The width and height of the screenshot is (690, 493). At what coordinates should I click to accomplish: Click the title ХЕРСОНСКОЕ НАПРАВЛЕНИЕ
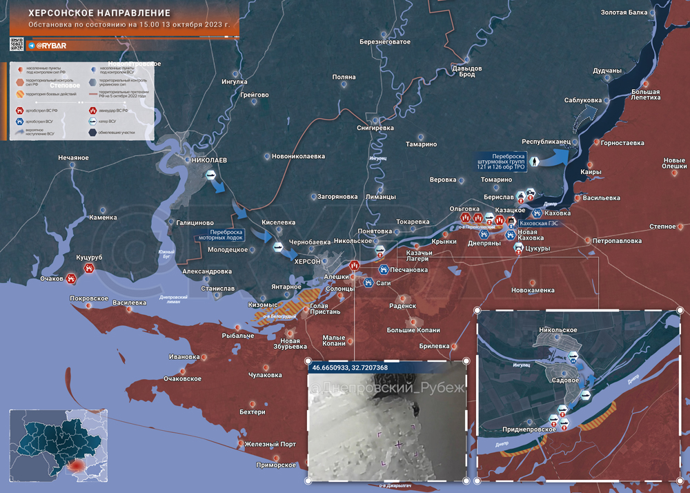pos(99,13)
